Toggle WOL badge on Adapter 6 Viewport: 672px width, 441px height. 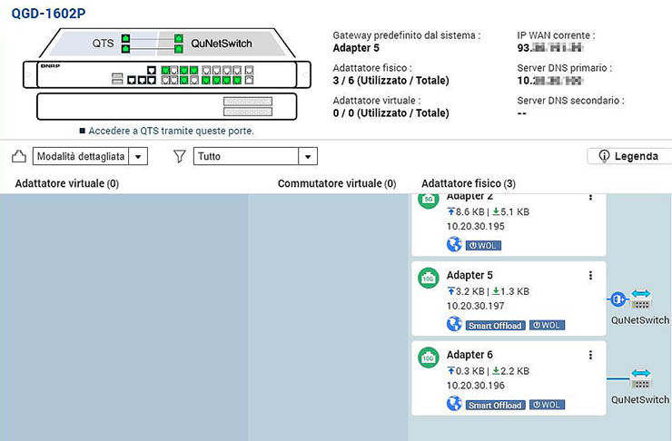point(547,404)
